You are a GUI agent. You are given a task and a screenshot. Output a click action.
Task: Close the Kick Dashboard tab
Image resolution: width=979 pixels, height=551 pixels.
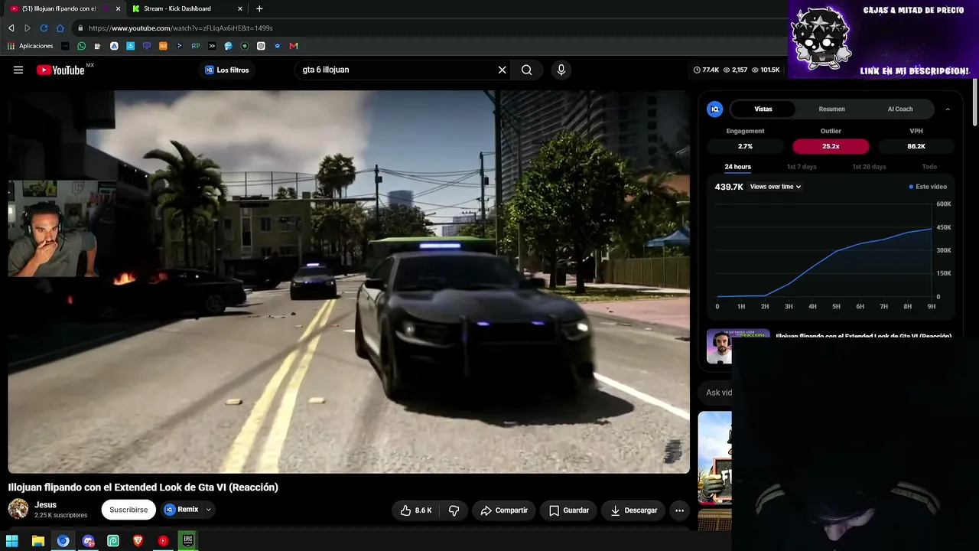click(x=240, y=8)
